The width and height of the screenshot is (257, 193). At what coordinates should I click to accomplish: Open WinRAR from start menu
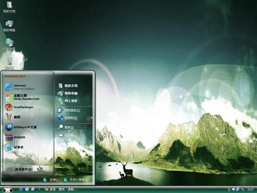(x=15, y=137)
